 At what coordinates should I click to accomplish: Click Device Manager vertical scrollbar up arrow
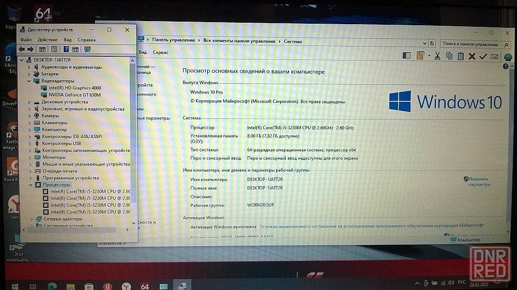coord(132,60)
